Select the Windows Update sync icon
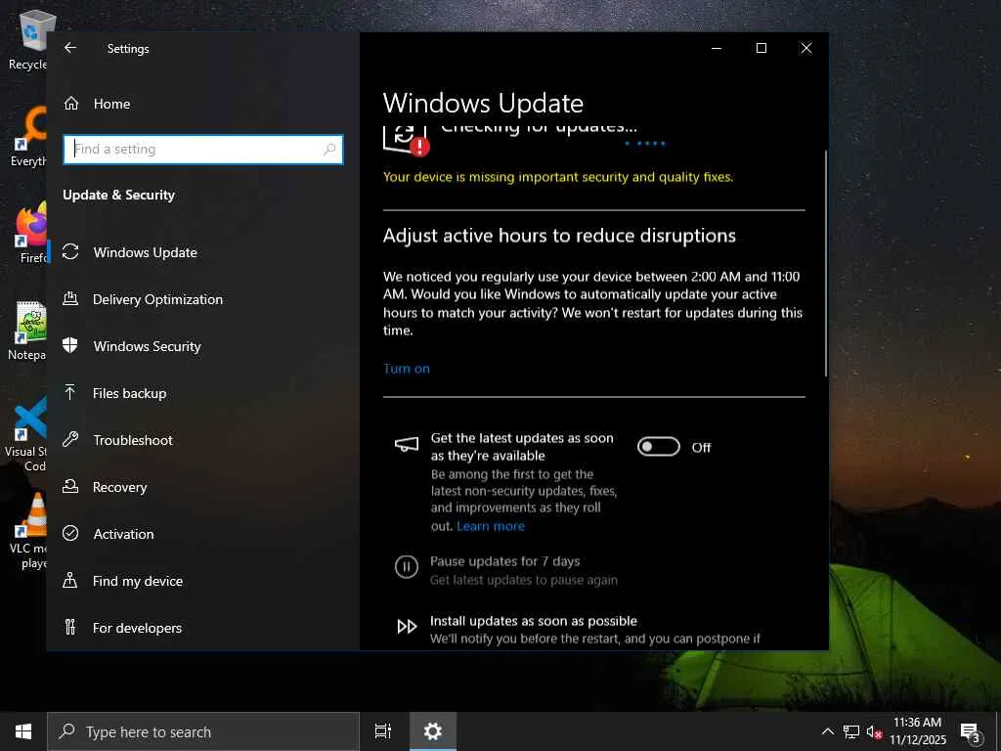Viewport: 1001px width, 751px height. (70, 252)
